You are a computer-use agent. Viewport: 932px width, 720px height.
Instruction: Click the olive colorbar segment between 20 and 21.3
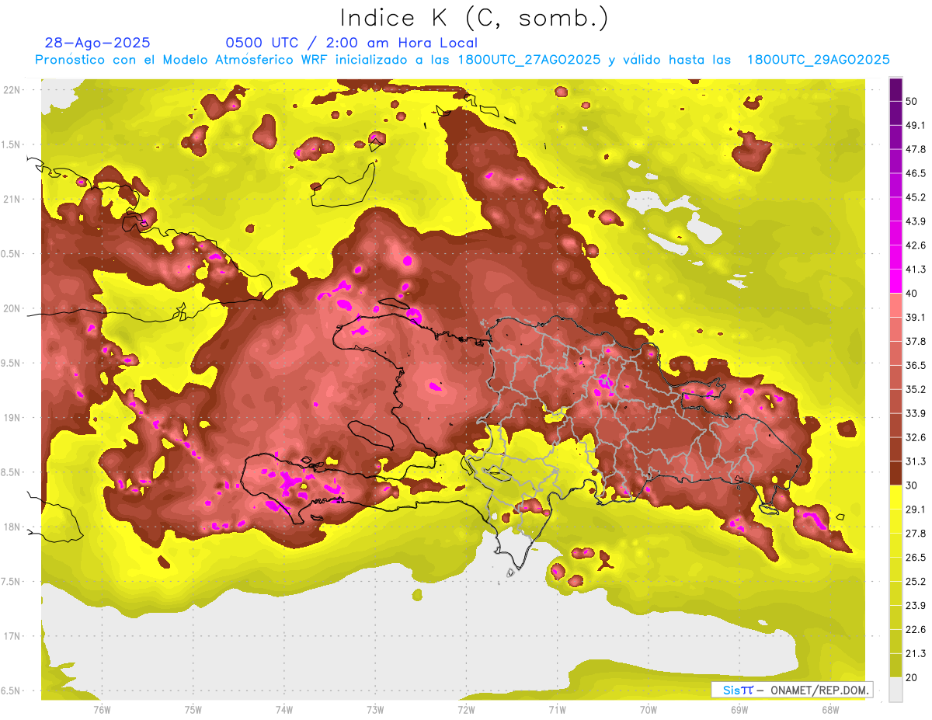895,666
